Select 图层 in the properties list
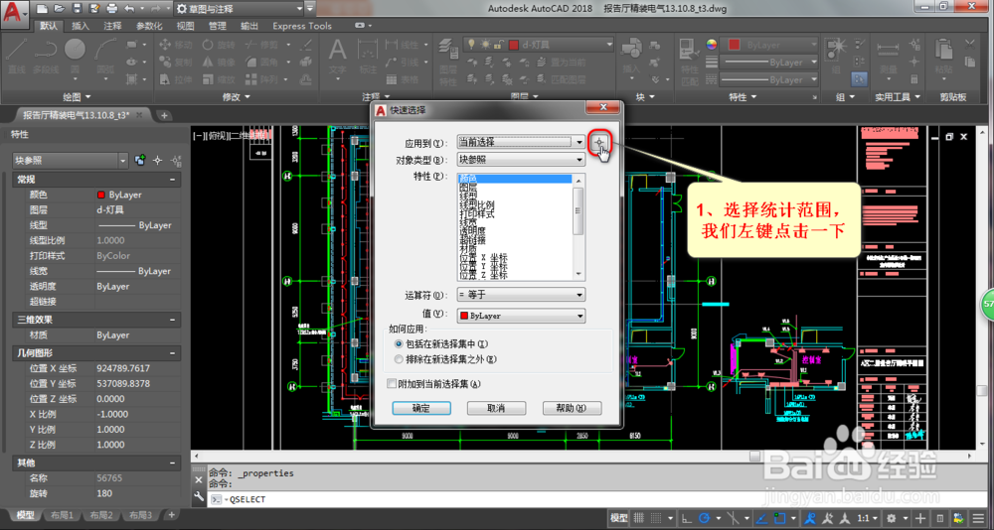Viewport: 994px width, 530px height. click(x=468, y=188)
